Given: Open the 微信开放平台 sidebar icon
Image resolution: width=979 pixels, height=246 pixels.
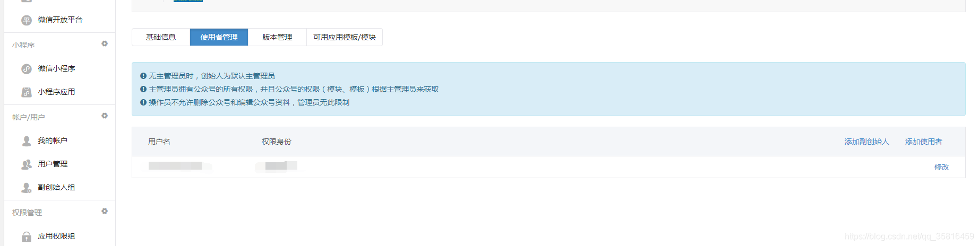Looking at the screenshot, I should 27,20.
